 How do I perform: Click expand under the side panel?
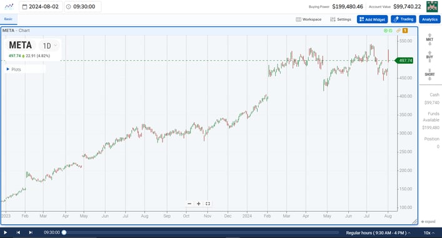(428, 222)
